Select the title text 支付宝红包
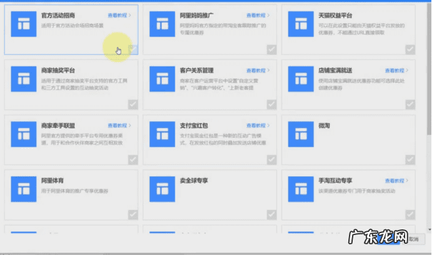The height and width of the screenshot is (255, 432). coord(194,126)
